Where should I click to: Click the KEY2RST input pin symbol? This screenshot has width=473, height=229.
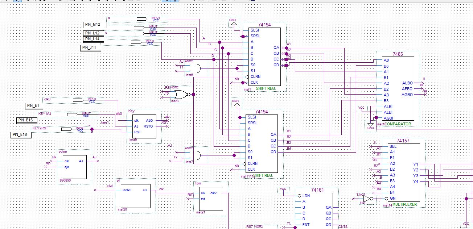(x=67, y=129)
